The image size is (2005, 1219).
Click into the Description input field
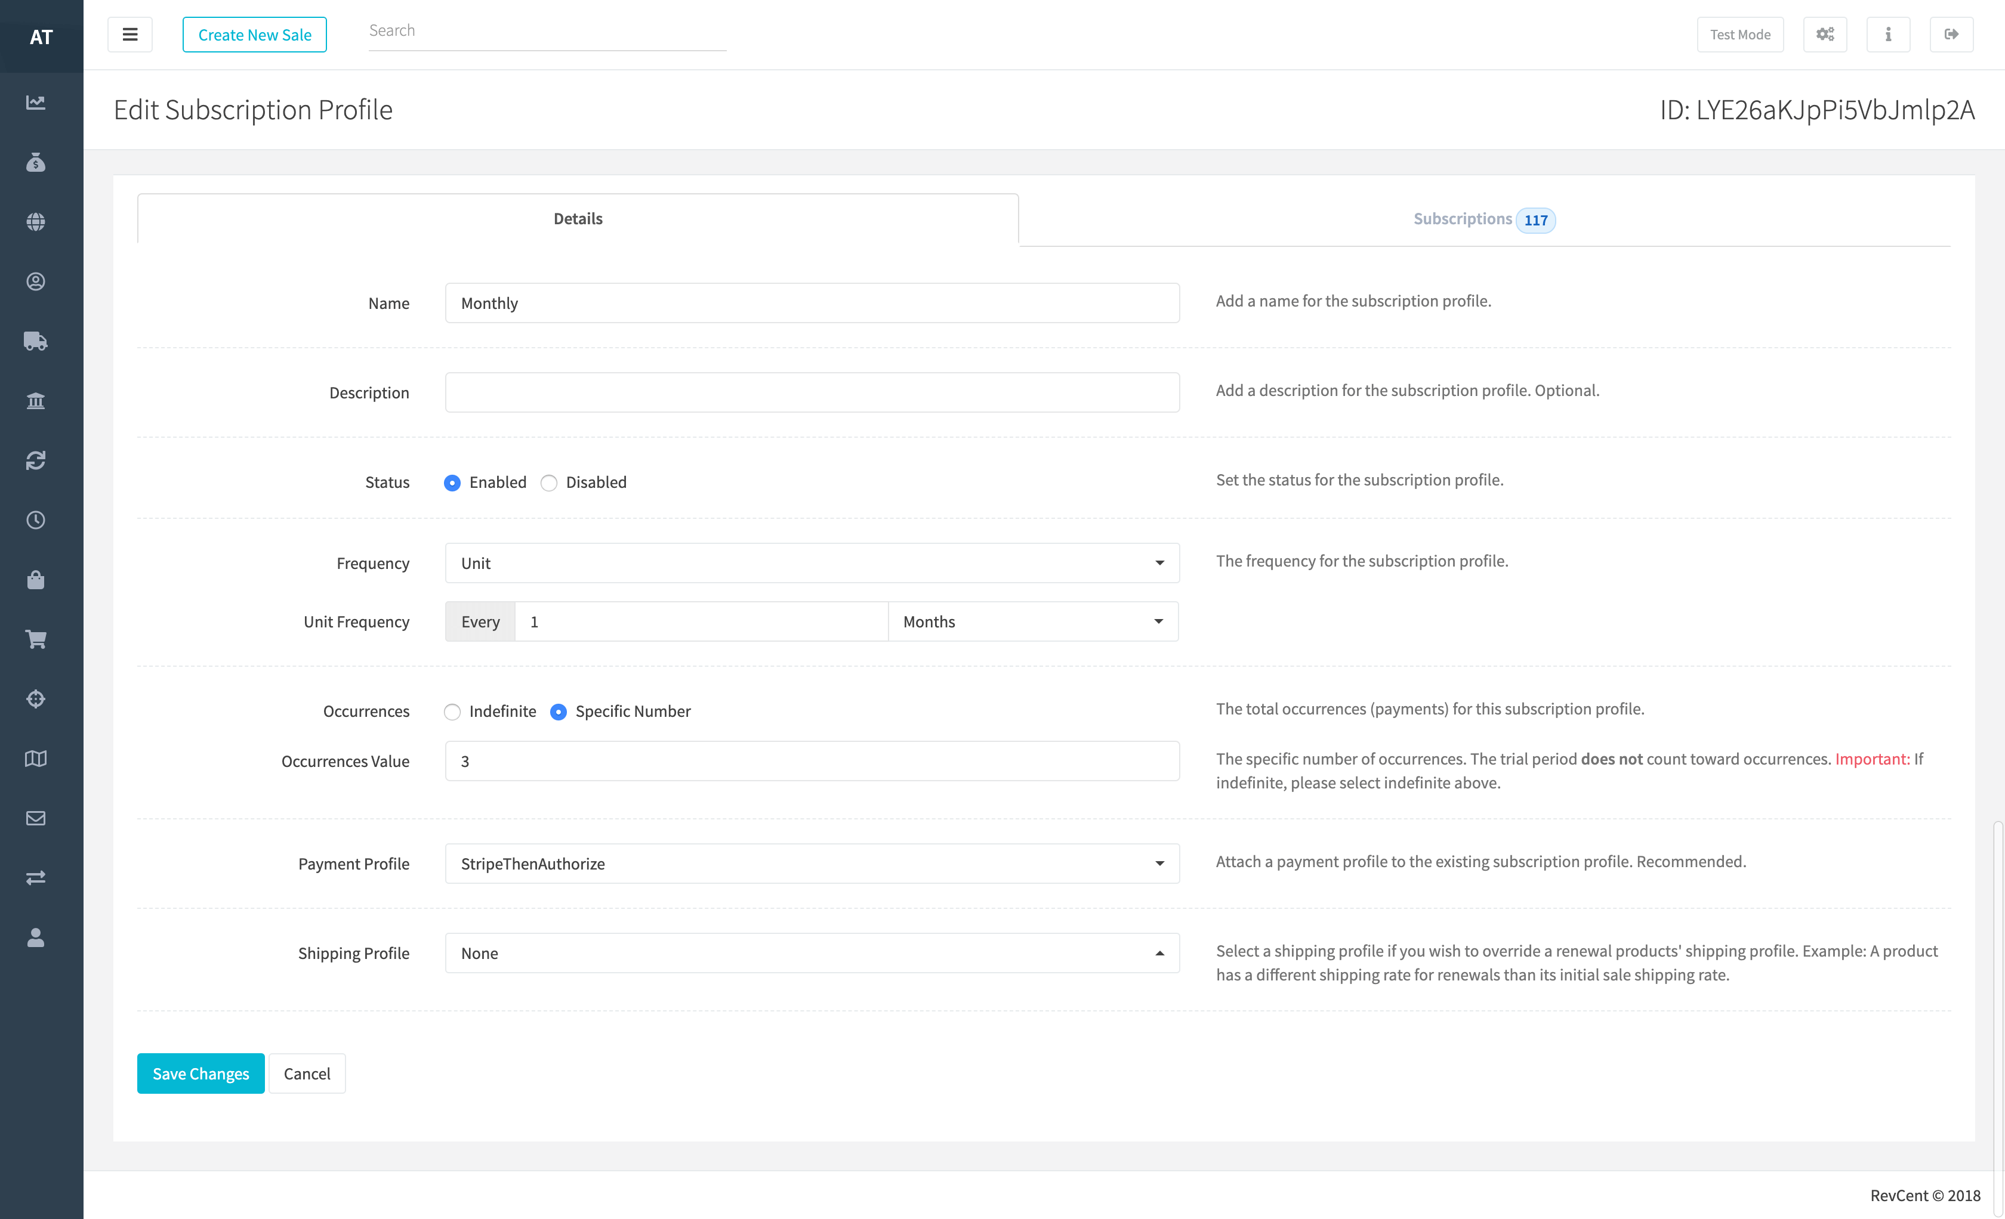812,393
